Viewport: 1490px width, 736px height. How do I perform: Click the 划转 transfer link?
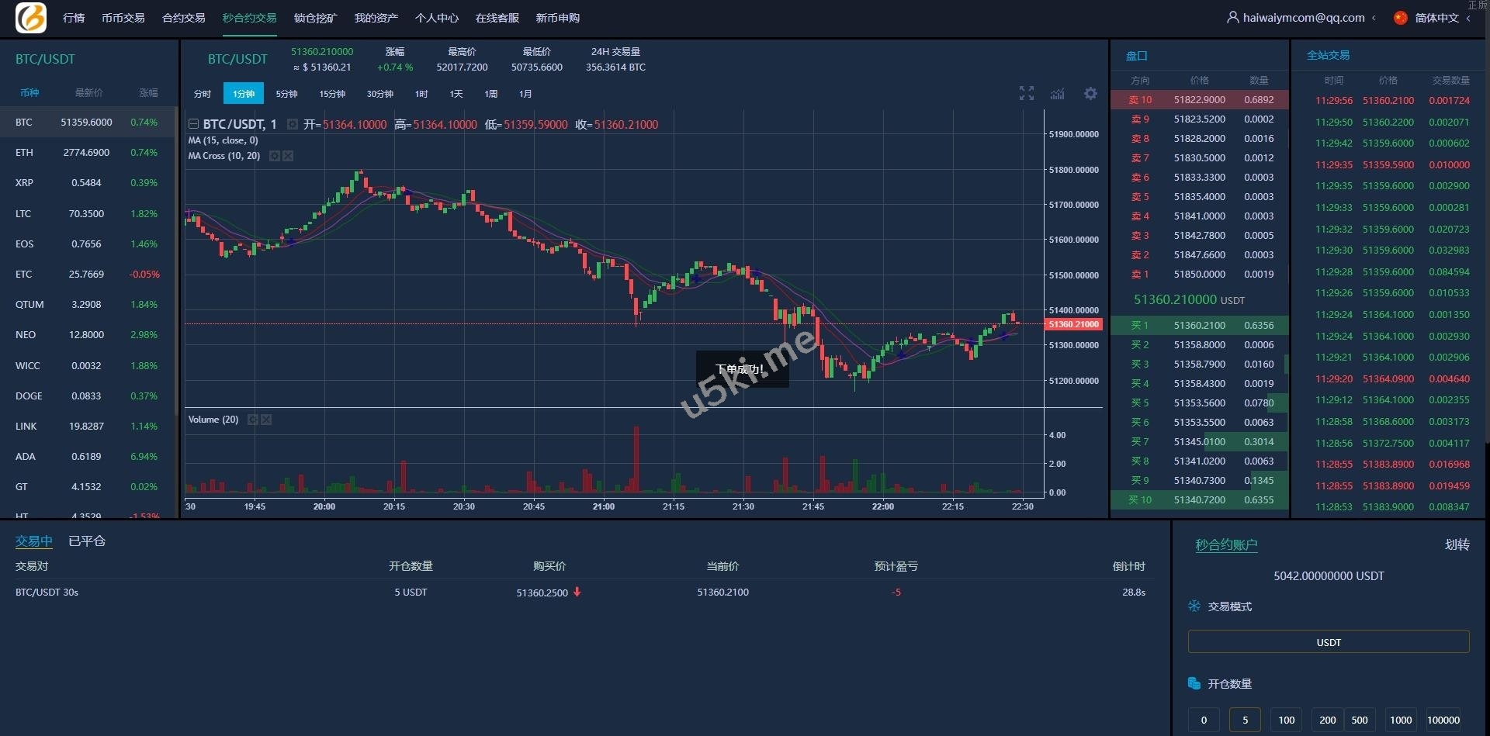tap(1457, 545)
